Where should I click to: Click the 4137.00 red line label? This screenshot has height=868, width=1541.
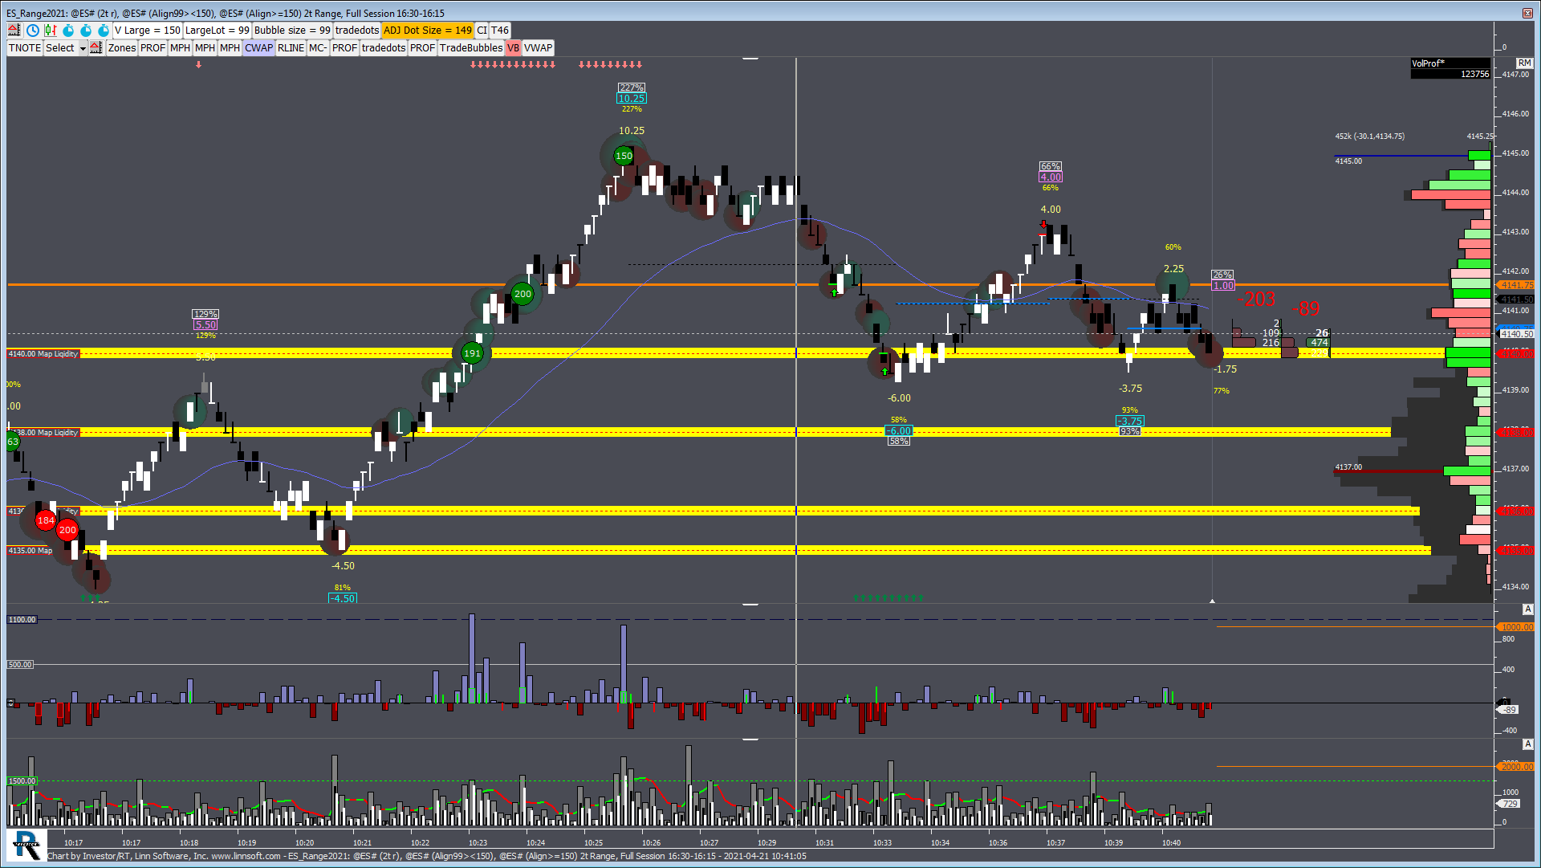tap(1348, 467)
